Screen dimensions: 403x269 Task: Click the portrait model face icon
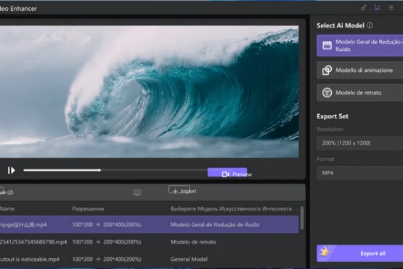coord(327,92)
